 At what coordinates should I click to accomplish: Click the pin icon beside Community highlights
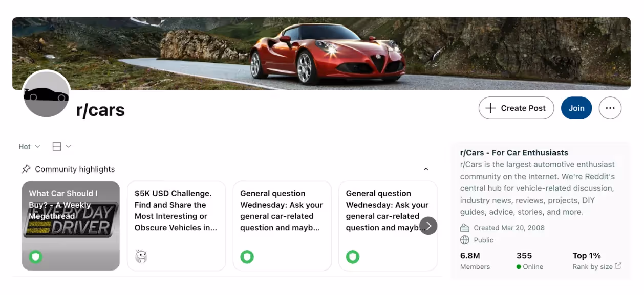(26, 169)
